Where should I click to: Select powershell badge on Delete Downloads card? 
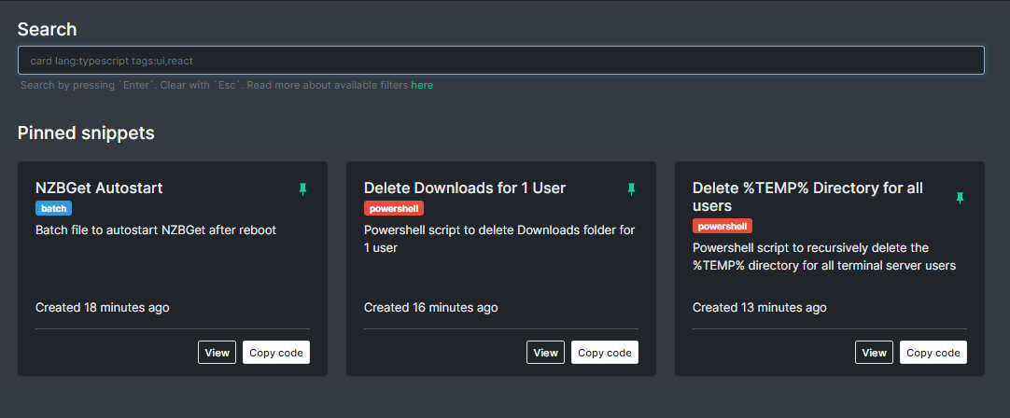pos(394,208)
